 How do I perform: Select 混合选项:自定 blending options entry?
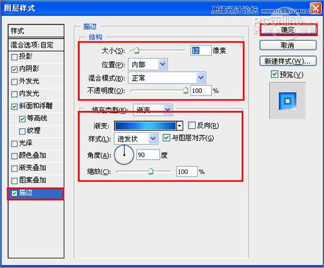click(x=36, y=45)
